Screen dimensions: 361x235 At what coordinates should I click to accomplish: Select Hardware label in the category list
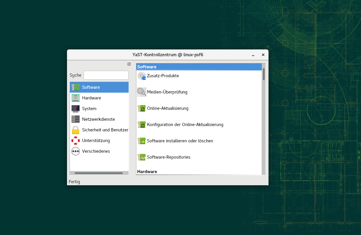tap(92, 98)
